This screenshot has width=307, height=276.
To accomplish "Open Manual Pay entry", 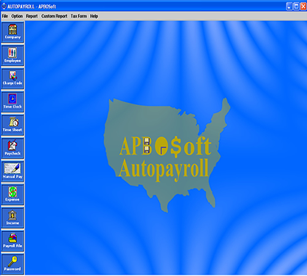I will click(12, 171).
